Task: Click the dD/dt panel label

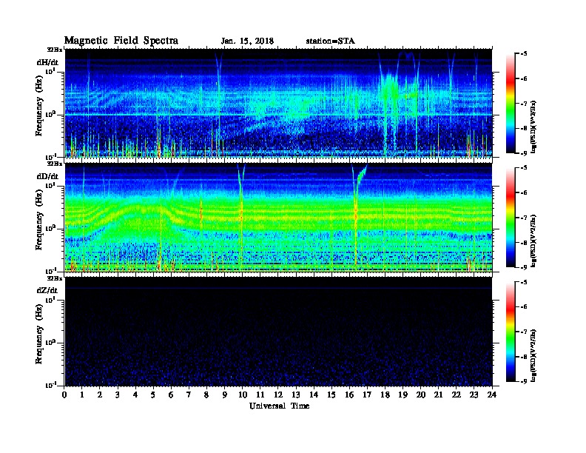Action: (47, 176)
